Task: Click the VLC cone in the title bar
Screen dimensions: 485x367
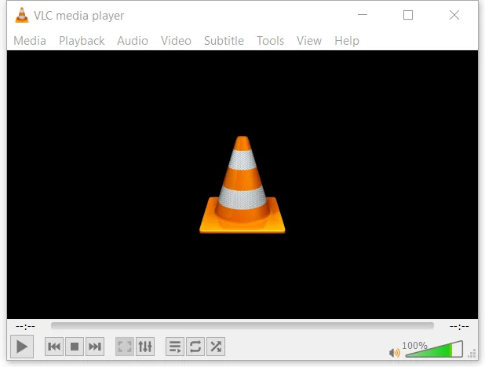Action: [x=22, y=15]
